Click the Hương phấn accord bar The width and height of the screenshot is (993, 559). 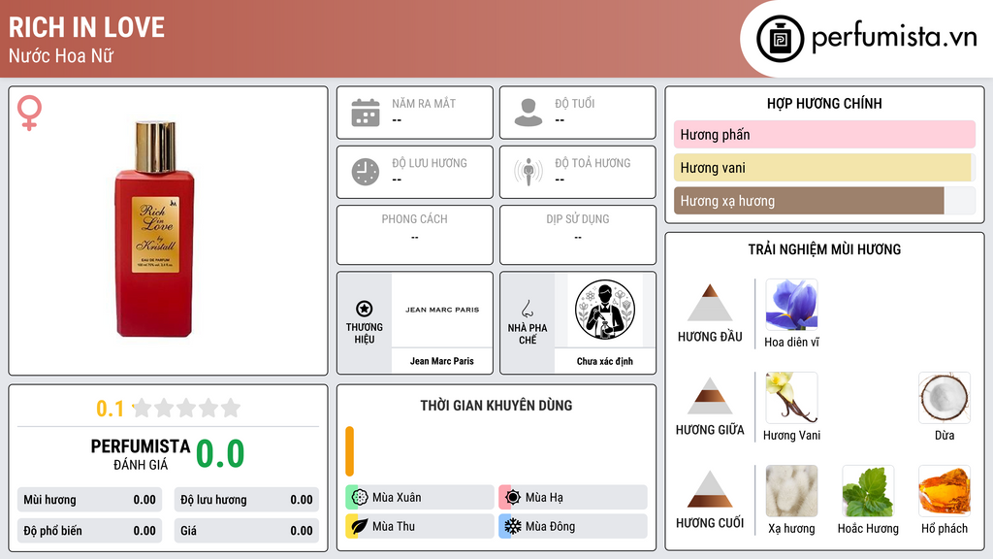pyautogui.click(x=824, y=134)
